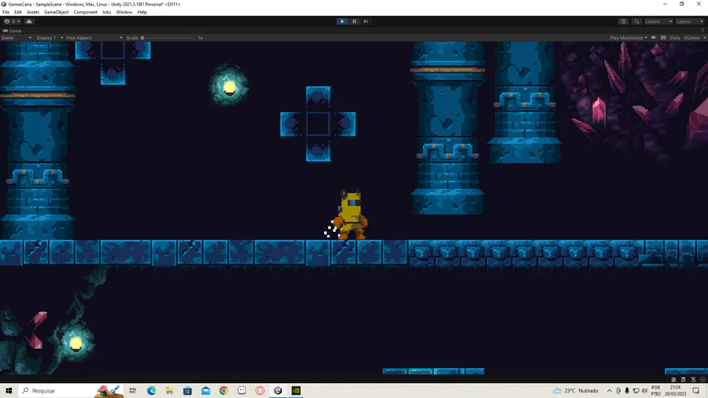708x398 pixels.
Task: Open the GameObject menu
Action: (57, 12)
